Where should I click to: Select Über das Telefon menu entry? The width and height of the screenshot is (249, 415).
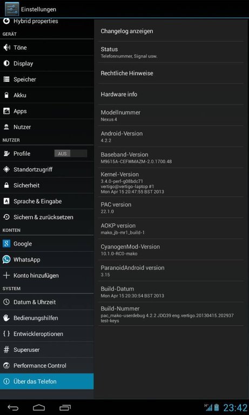pyautogui.click(x=47, y=381)
